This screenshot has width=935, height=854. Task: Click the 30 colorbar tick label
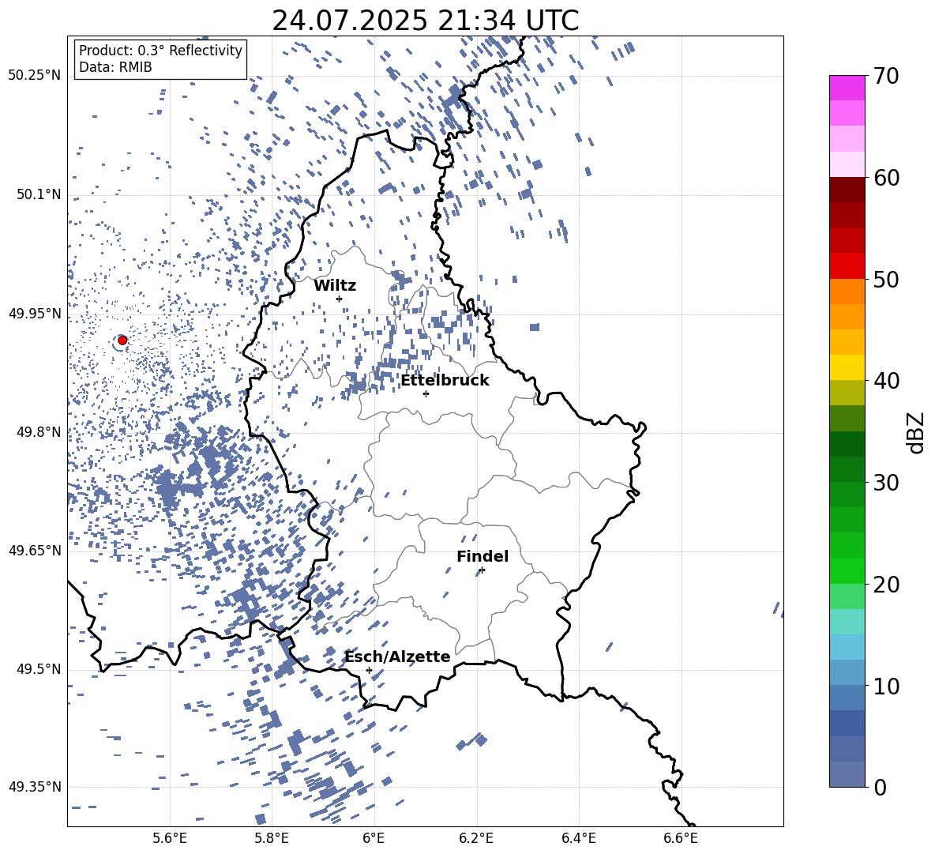click(887, 483)
